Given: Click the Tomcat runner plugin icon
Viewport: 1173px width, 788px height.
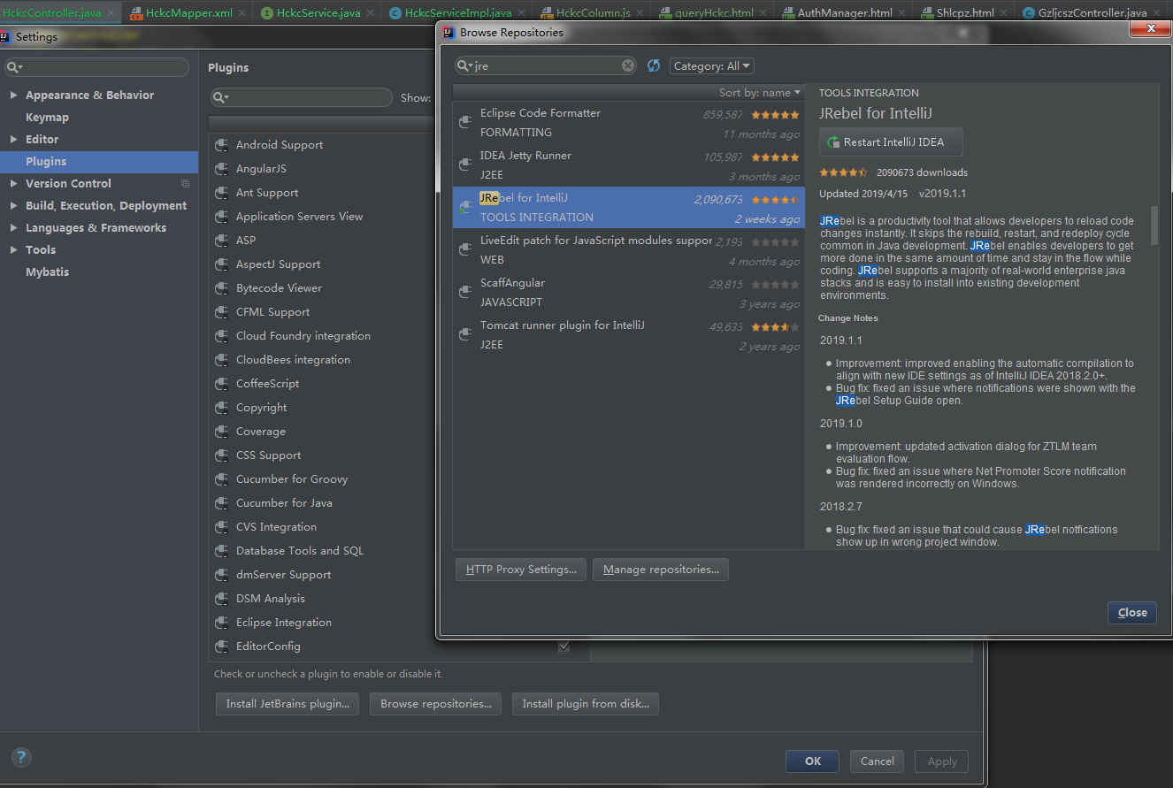Looking at the screenshot, I should tap(464, 334).
